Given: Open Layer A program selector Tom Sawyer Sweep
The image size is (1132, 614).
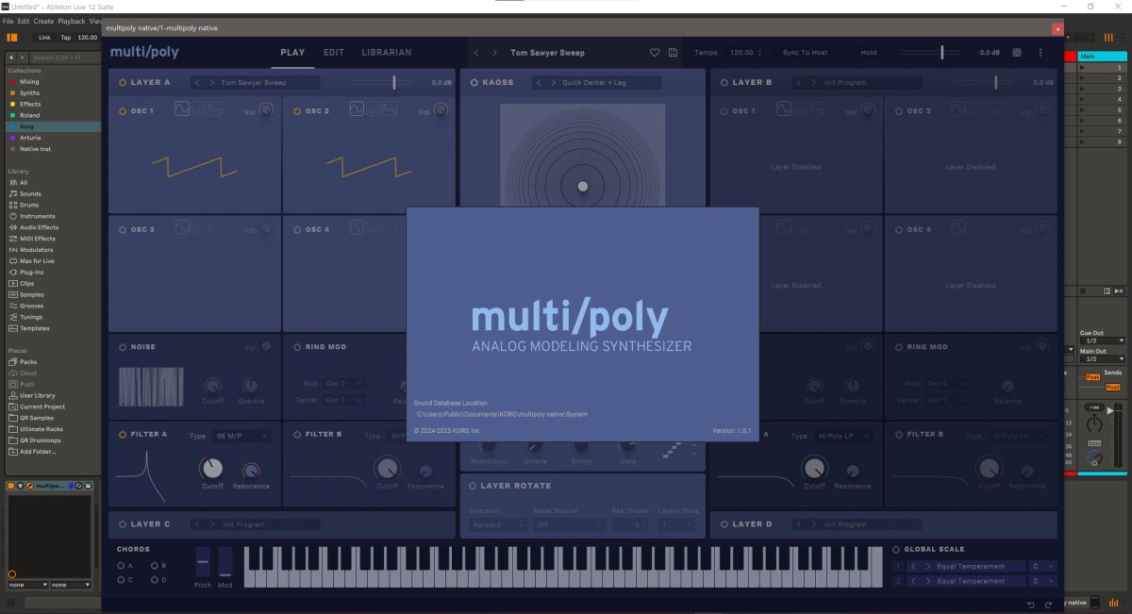Looking at the screenshot, I should coord(256,83).
